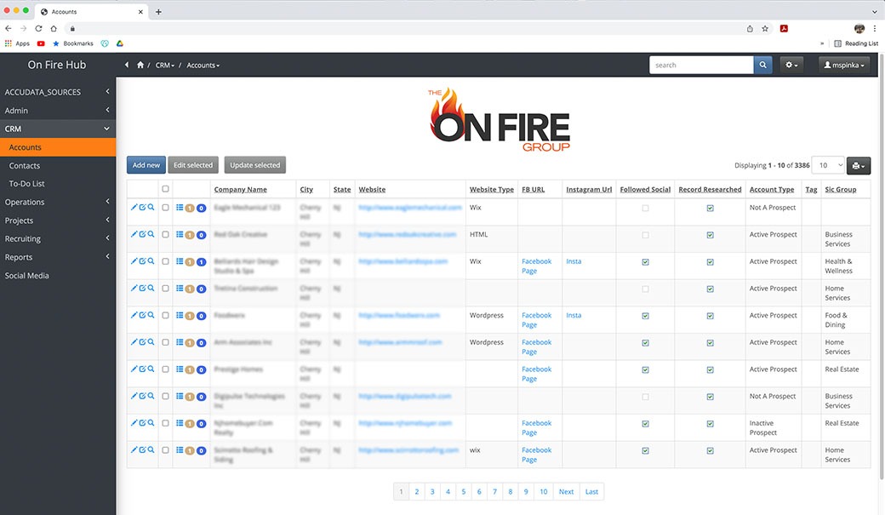Click into the search input field
Viewport: 885px width, 515px height.
coord(700,65)
